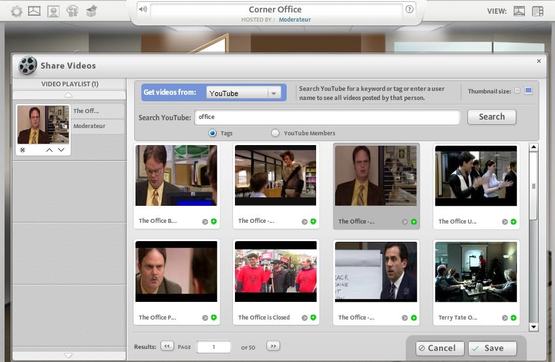Image resolution: width=555 pixels, height=362 pixels.
Task: Close the Share Videos dialog
Action: point(539,61)
